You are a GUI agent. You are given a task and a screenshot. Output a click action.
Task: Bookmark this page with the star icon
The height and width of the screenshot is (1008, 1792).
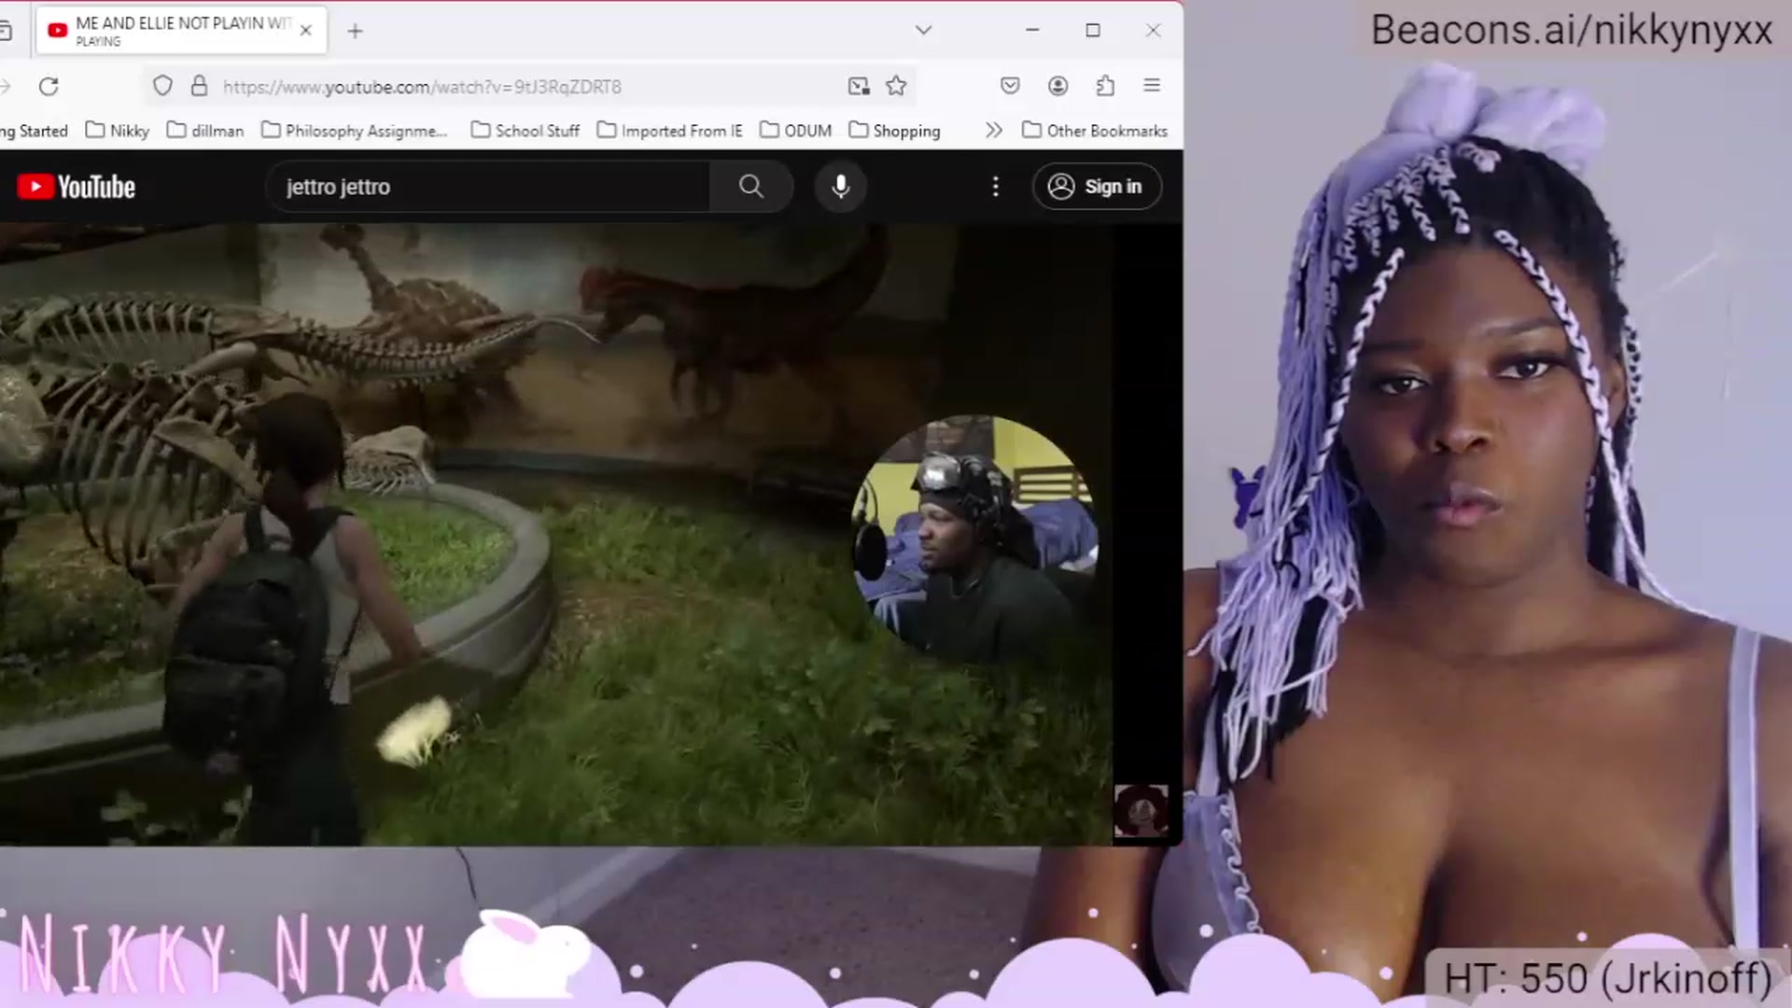point(896,86)
